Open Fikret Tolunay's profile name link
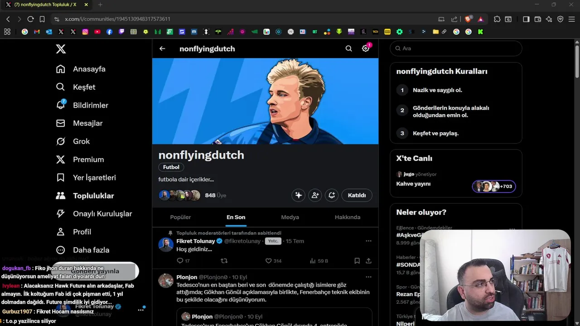 click(196, 241)
